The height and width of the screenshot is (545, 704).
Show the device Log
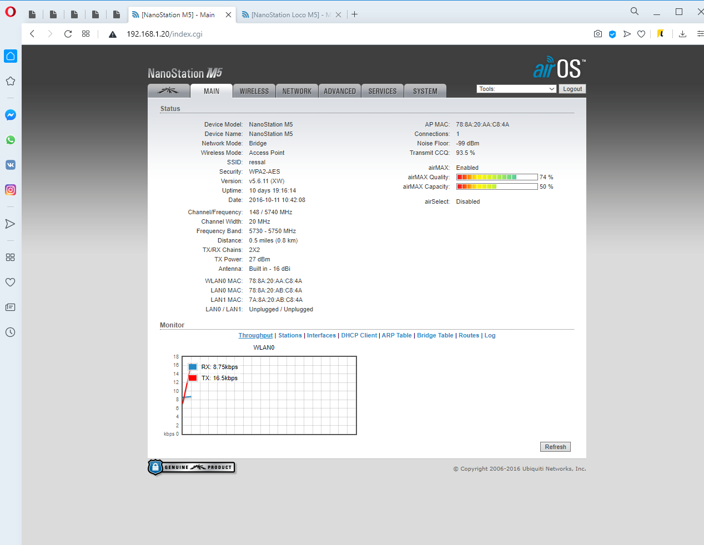point(490,335)
